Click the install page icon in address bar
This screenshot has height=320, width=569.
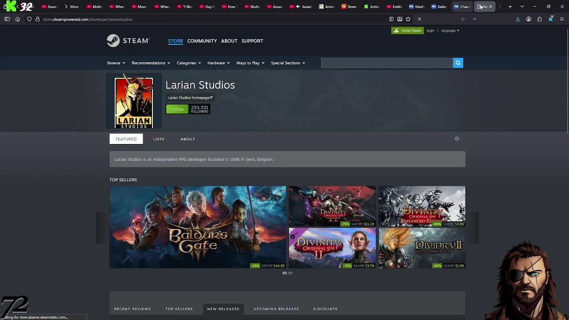(400, 19)
